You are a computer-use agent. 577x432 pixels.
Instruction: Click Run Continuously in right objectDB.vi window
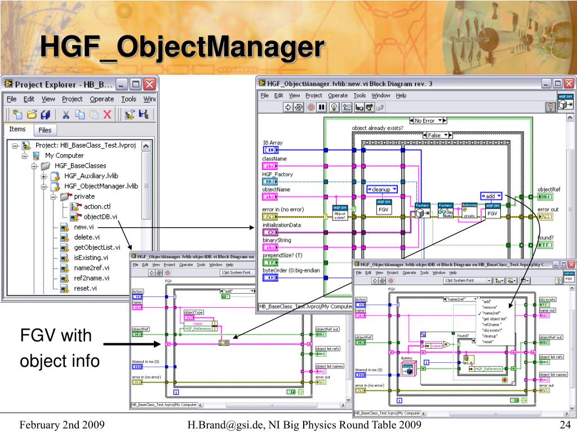[x=382, y=281]
